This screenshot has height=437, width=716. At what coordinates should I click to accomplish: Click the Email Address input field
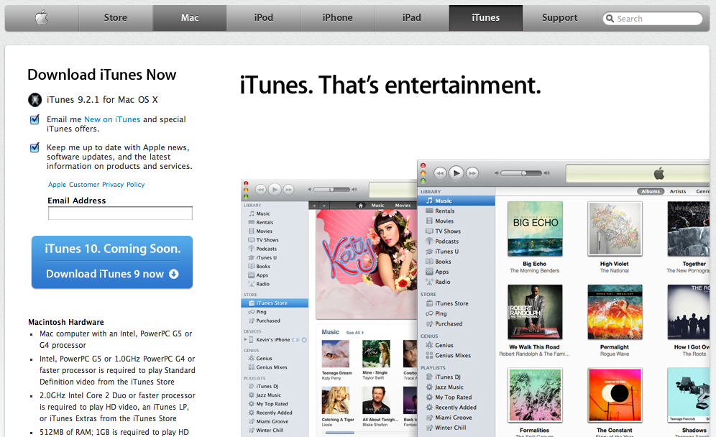pos(120,213)
